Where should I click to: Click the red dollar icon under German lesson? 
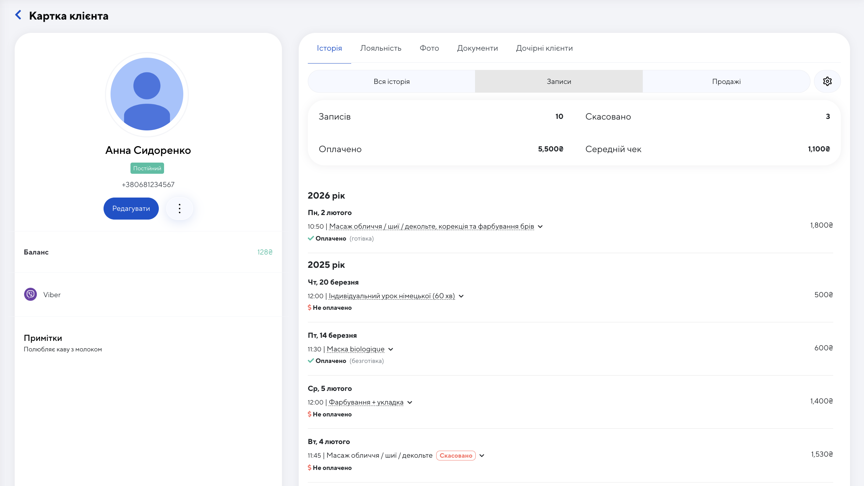point(310,308)
